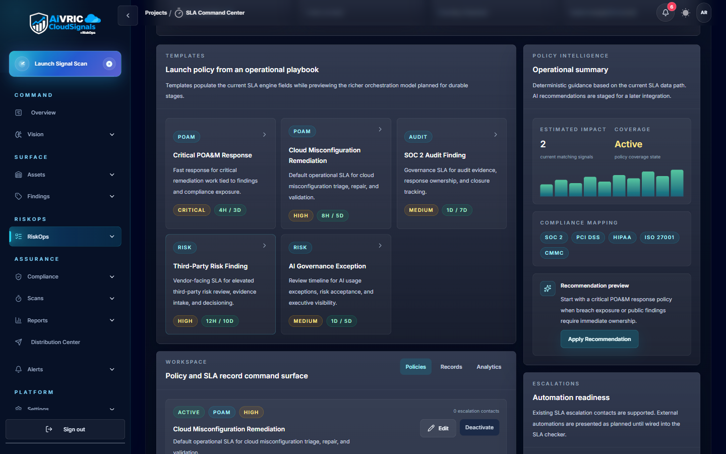Image resolution: width=726 pixels, height=454 pixels.
Task: Click '0 escalation contacts' text
Action: tap(476, 411)
